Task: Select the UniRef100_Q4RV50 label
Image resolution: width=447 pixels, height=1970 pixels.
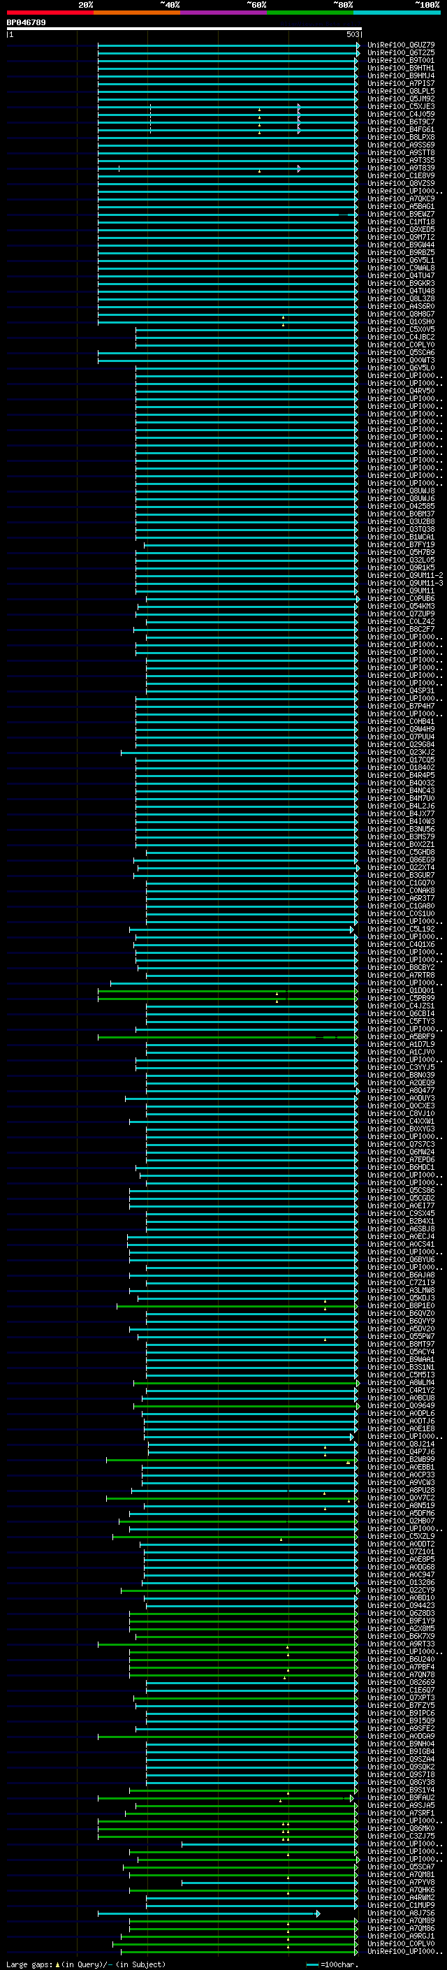Action: tap(401, 391)
